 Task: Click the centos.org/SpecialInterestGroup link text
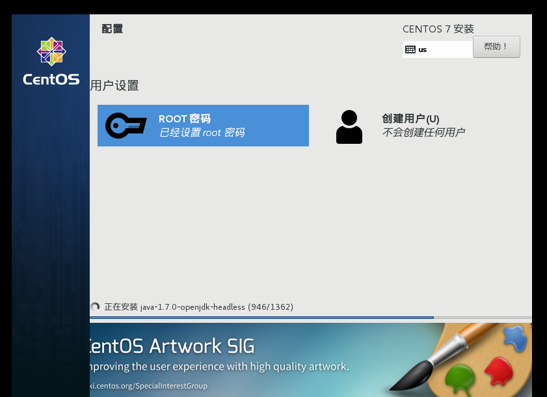click(x=148, y=386)
